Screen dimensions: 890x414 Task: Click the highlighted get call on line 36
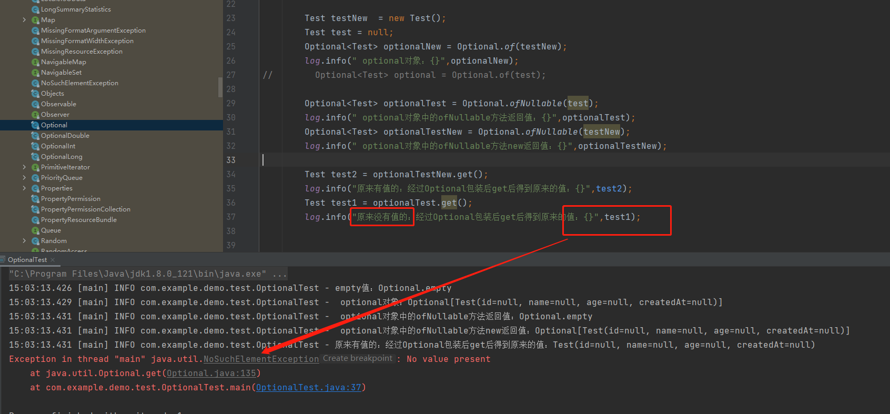point(449,203)
